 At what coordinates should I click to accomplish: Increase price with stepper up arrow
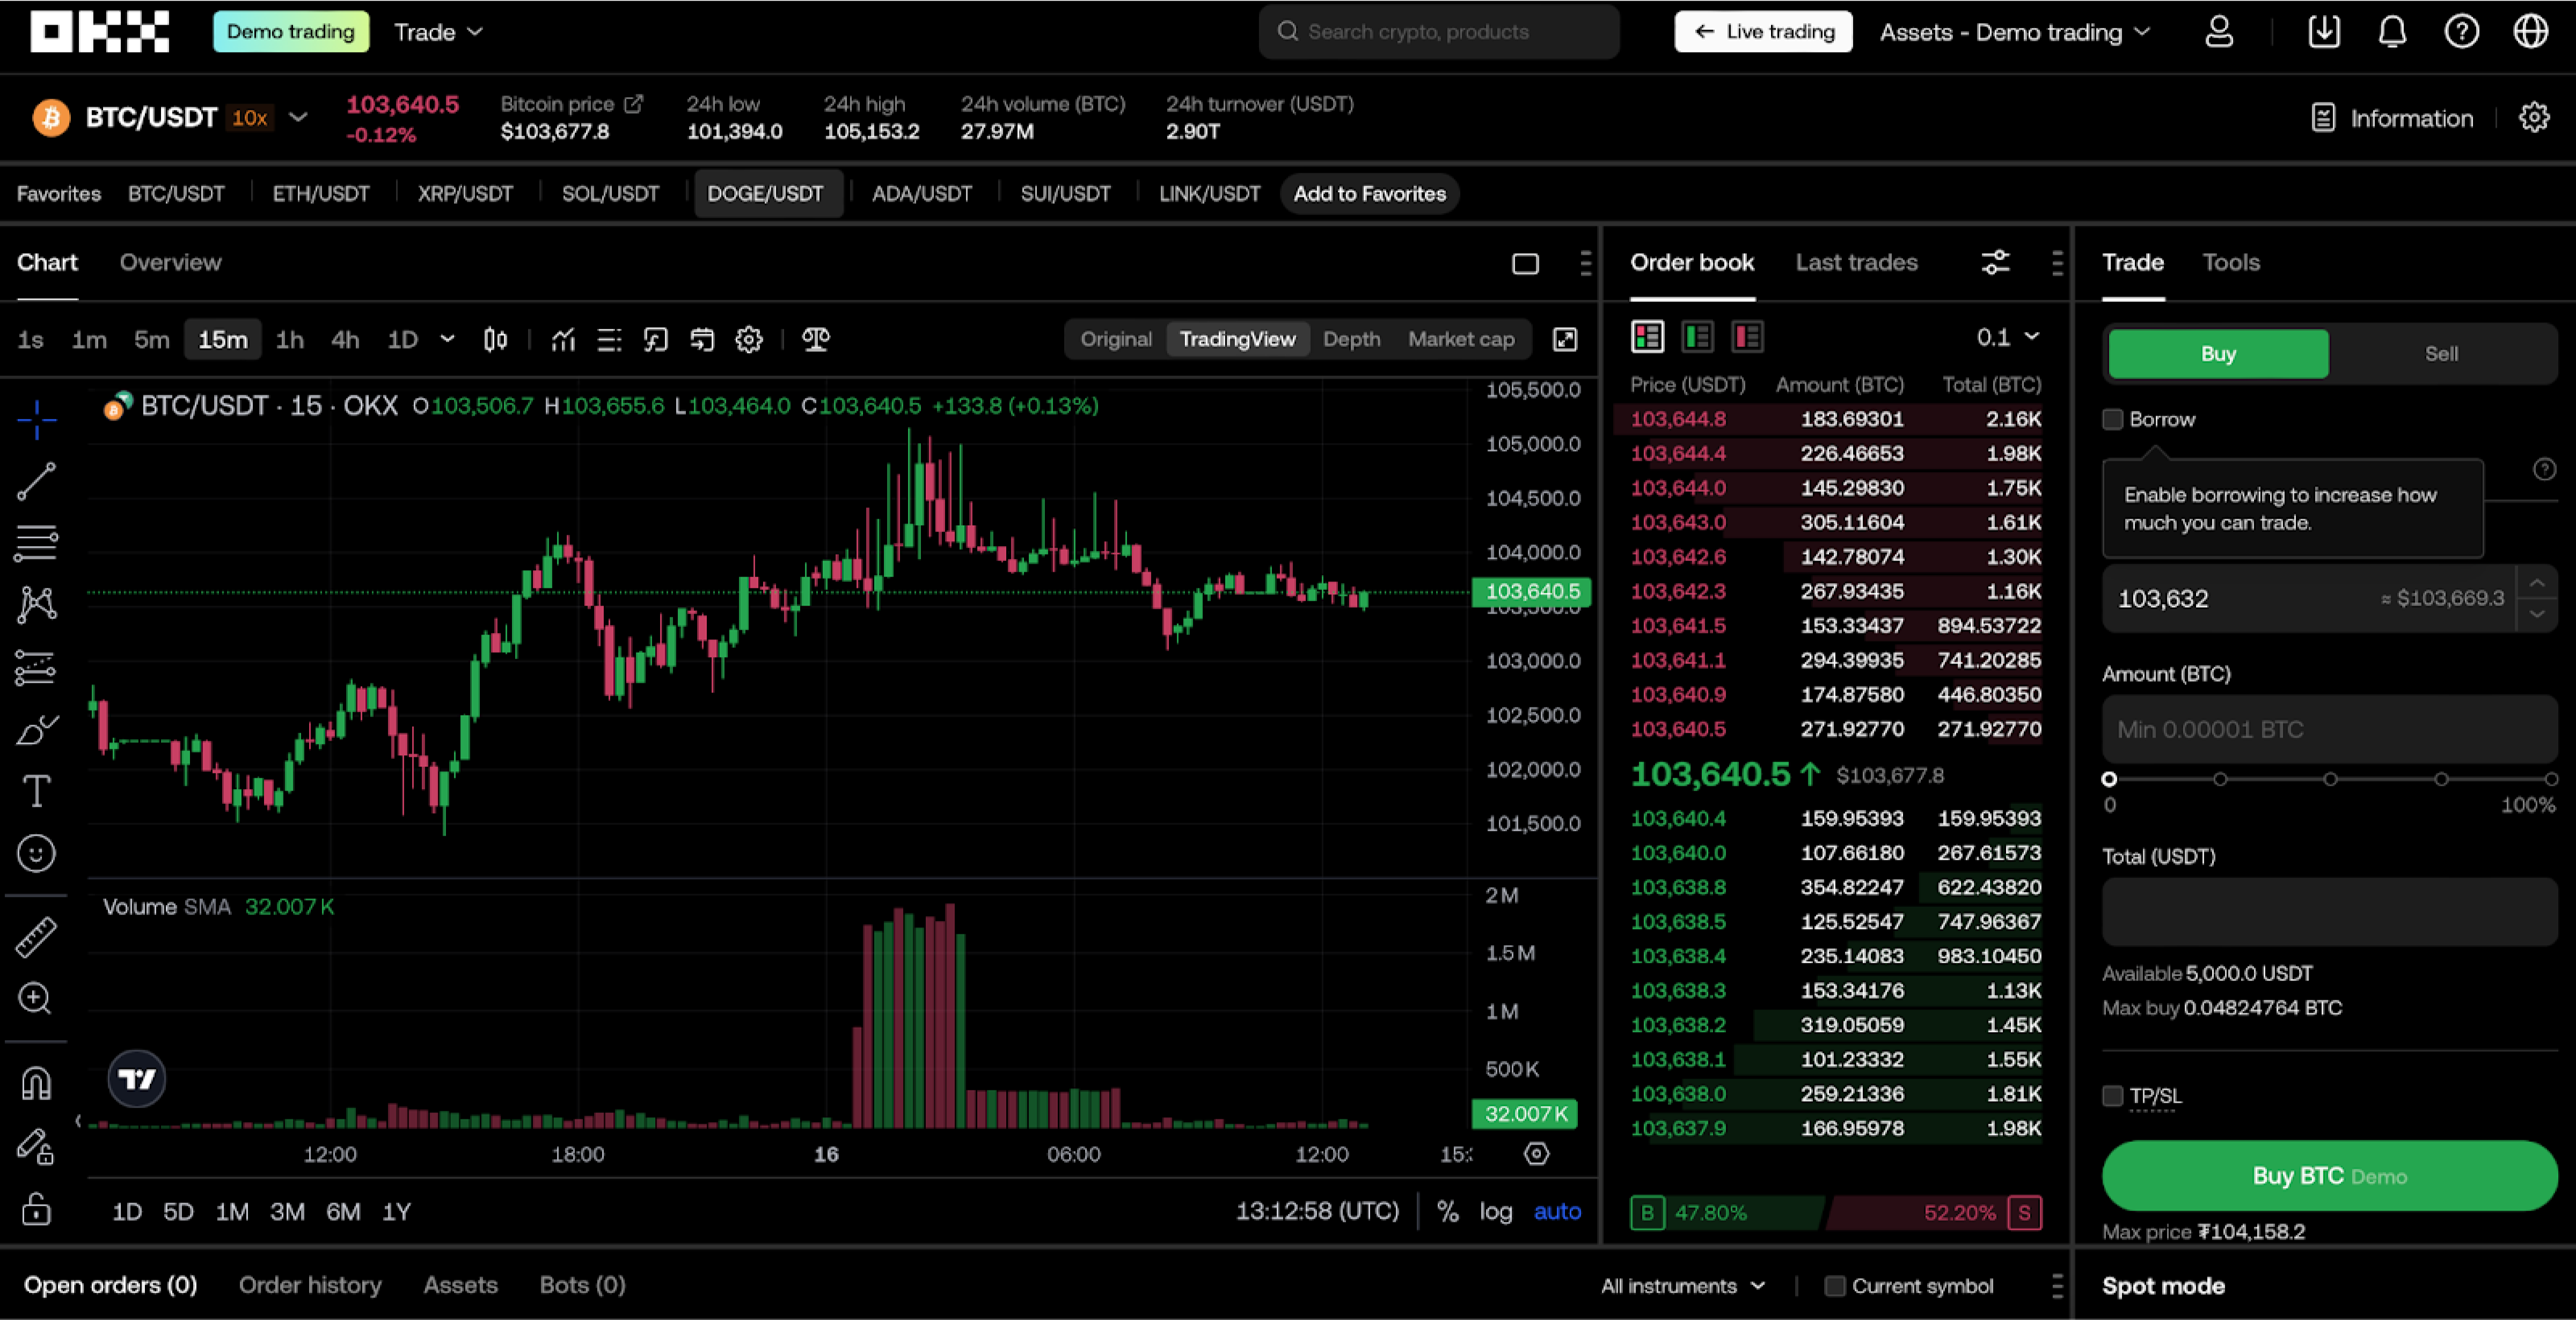[x=2536, y=582]
